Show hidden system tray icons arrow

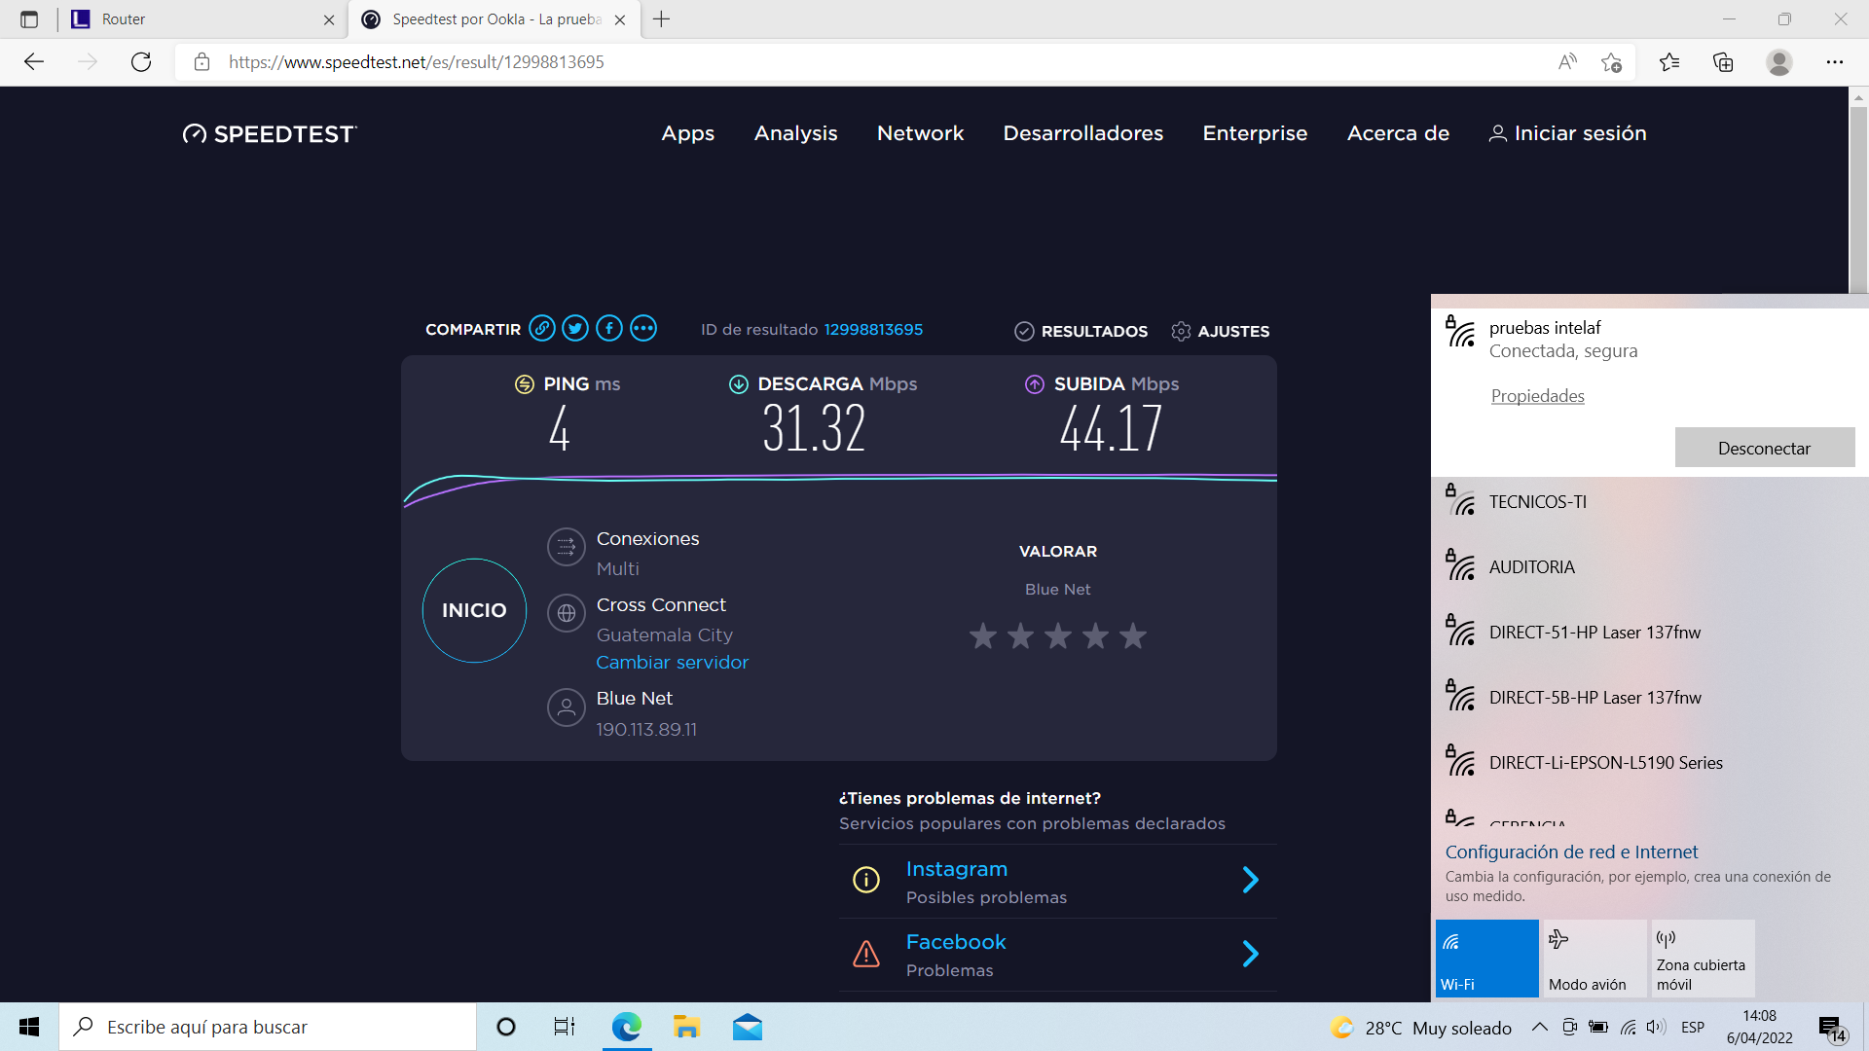click(1540, 1027)
